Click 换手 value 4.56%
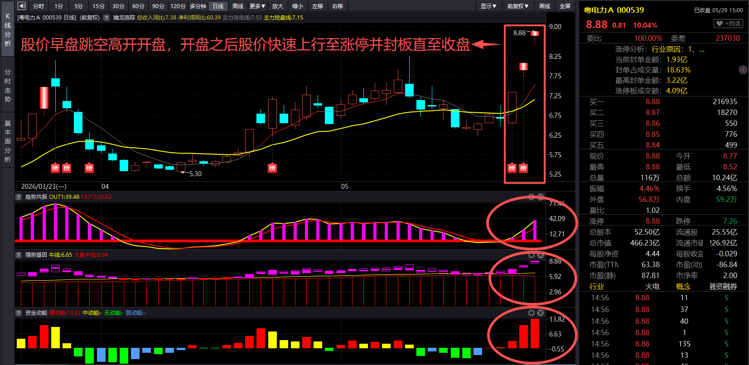Screen dimensions: 749x365 (727, 188)
